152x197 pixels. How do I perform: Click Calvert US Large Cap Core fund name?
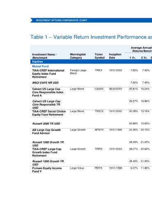(x=48, y=92)
